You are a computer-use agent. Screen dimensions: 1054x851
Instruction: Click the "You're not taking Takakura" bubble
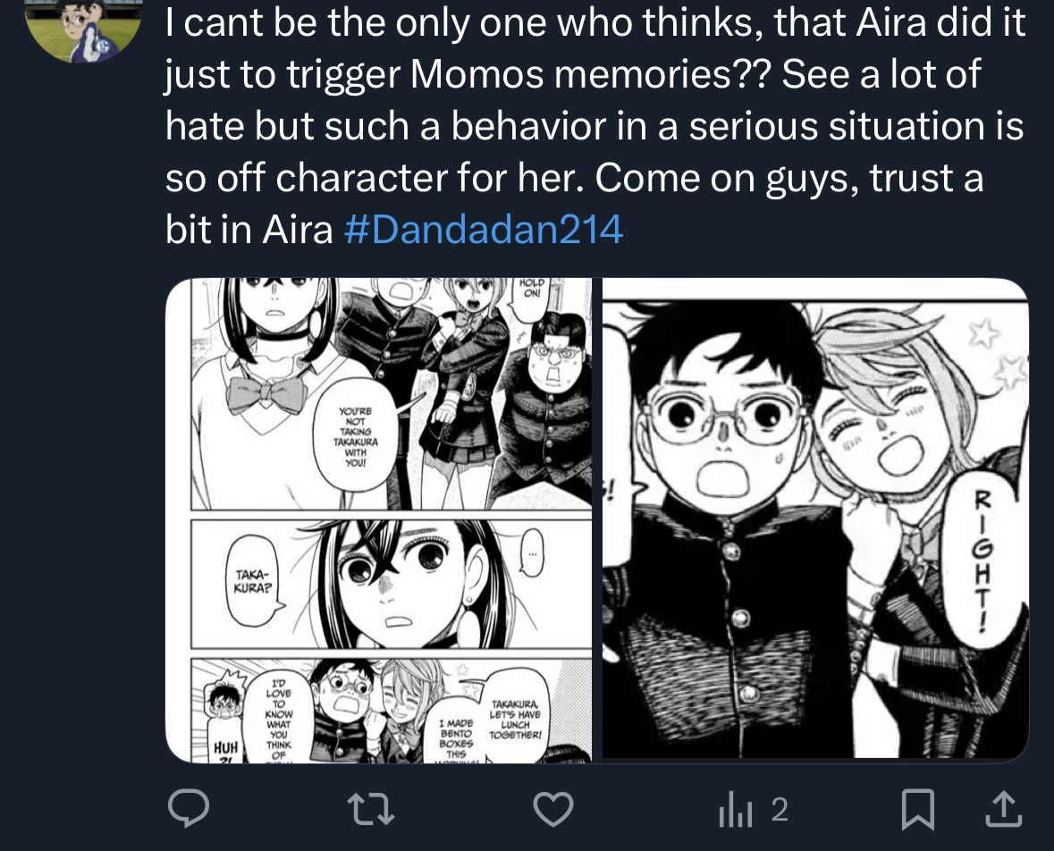tap(356, 437)
